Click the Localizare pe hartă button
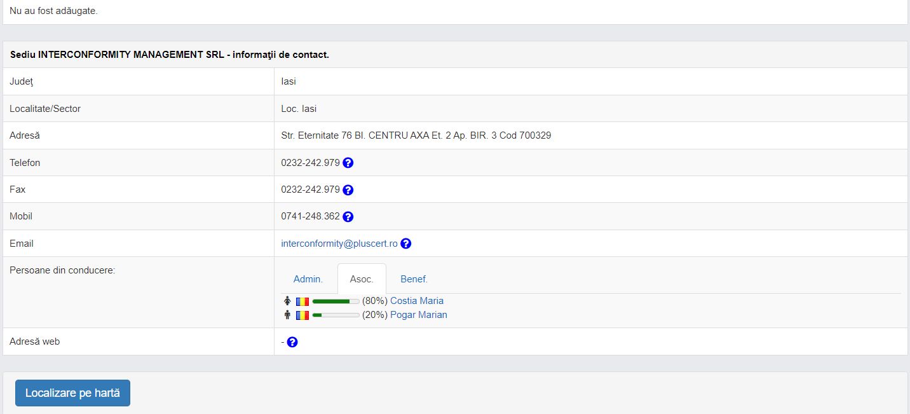The image size is (910, 414). click(72, 393)
